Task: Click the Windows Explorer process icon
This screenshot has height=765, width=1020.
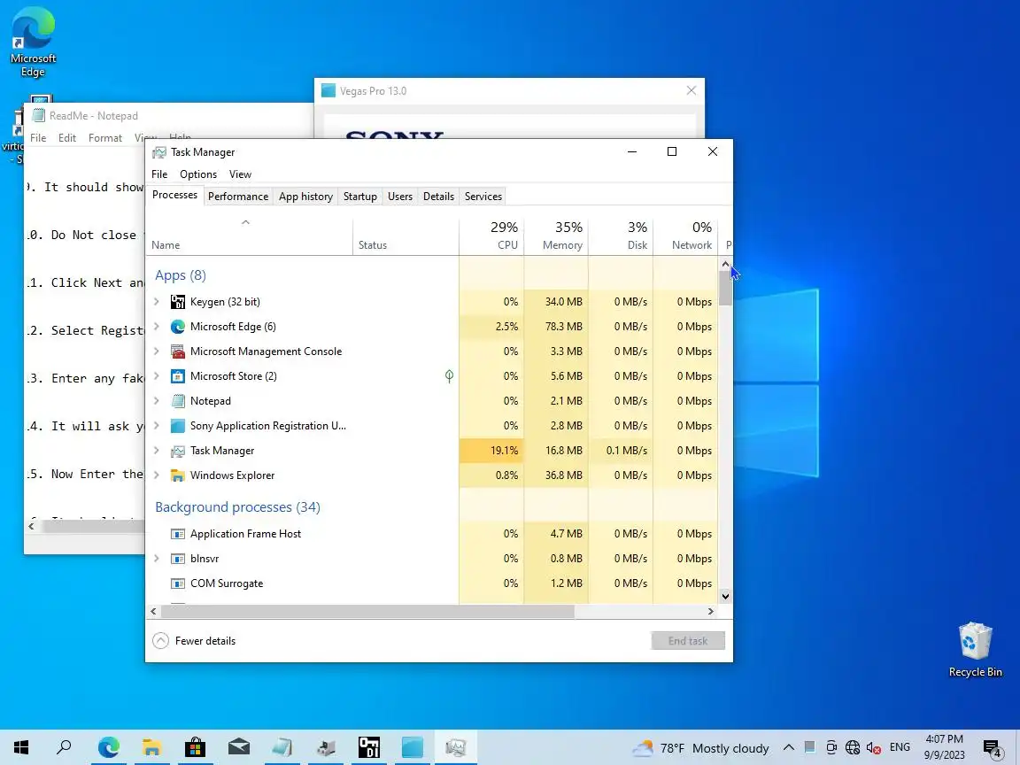Action: (x=178, y=475)
